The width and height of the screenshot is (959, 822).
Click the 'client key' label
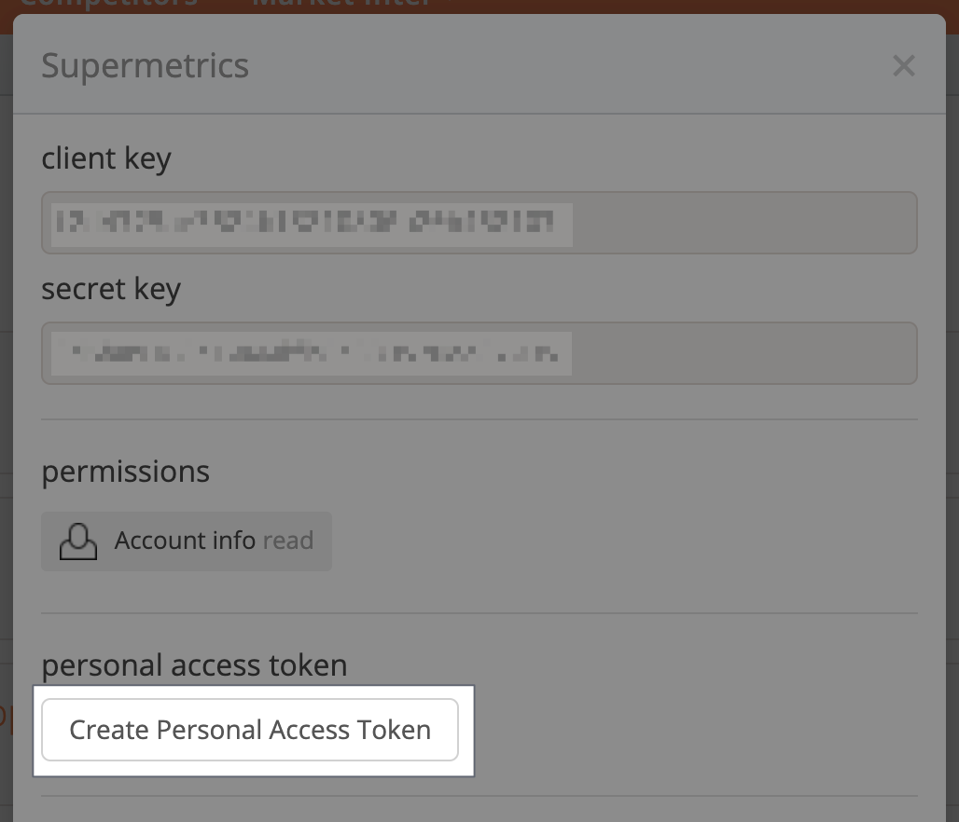coord(106,158)
